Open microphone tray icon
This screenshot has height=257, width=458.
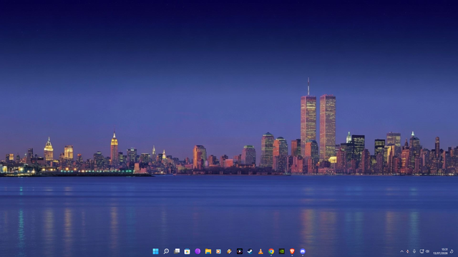pos(414,251)
